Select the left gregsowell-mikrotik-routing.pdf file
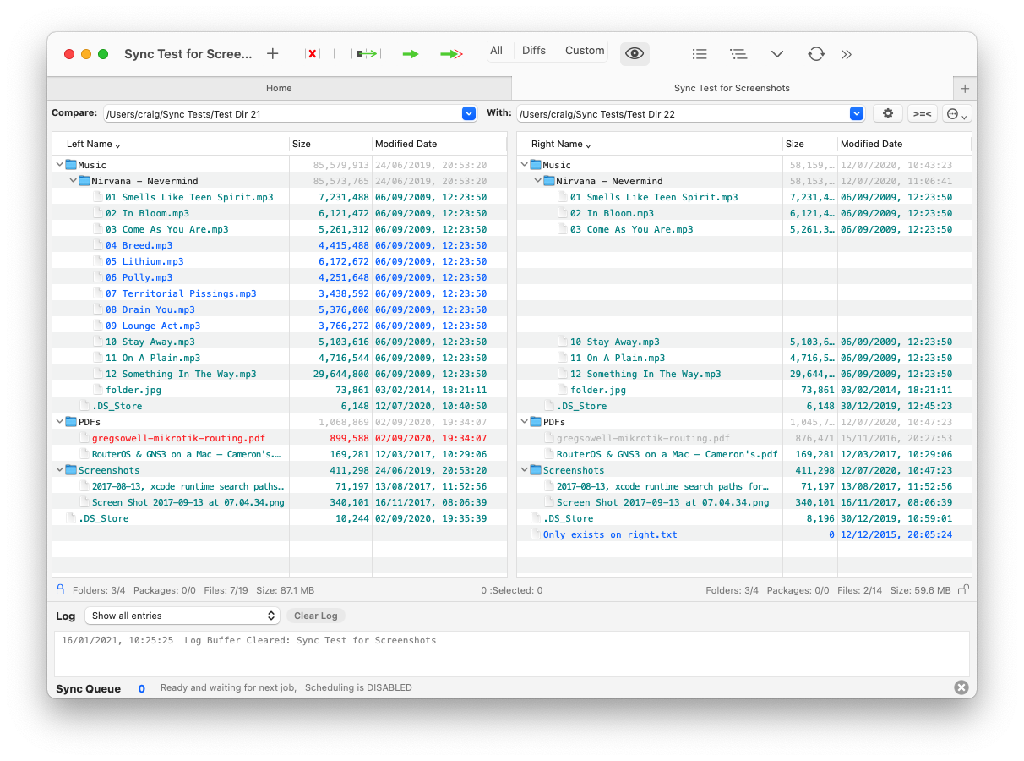 (x=172, y=438)
